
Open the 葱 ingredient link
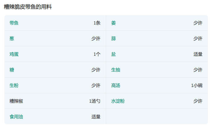pos(12,39)
